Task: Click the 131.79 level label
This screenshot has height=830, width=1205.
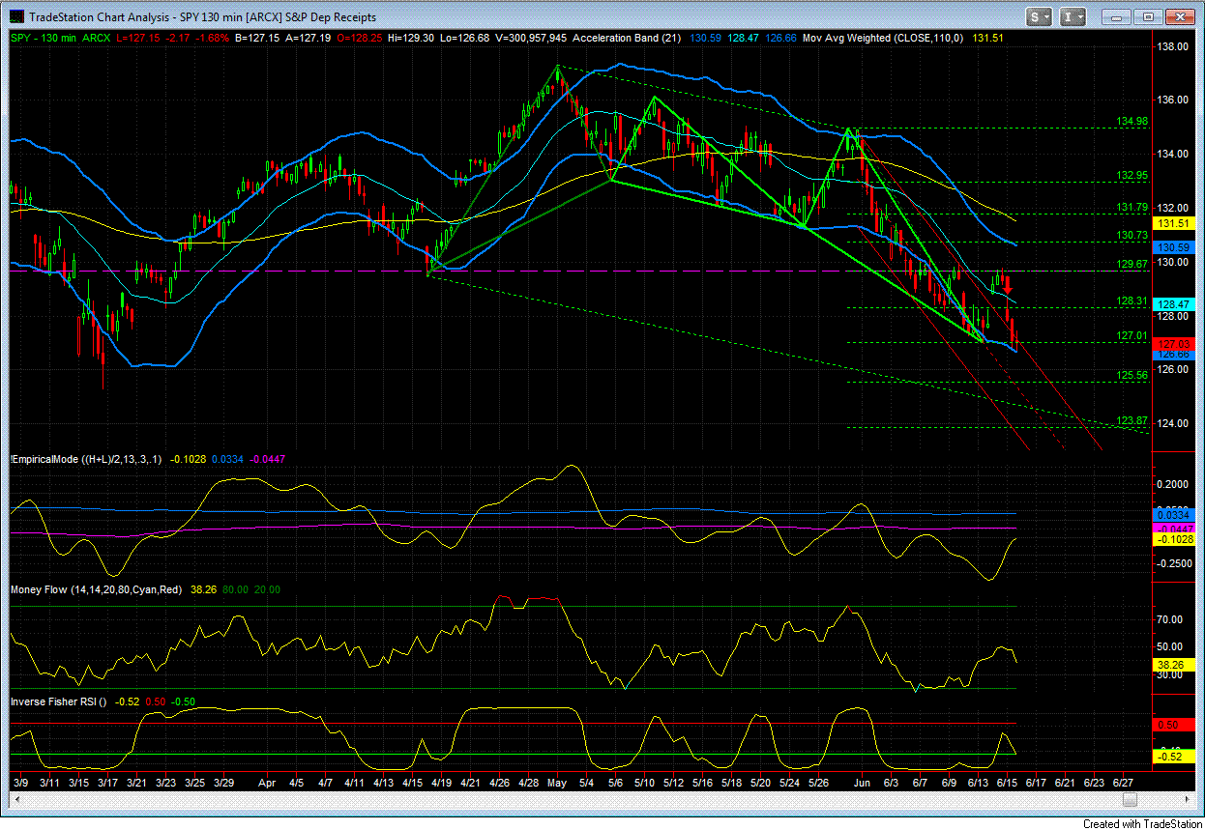Action: [x=1132, y=207]
